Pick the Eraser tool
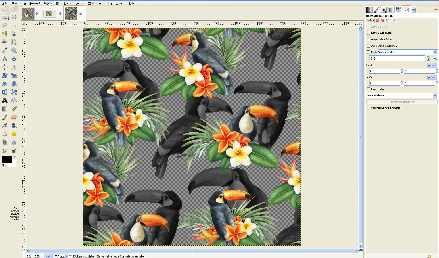 14,117
